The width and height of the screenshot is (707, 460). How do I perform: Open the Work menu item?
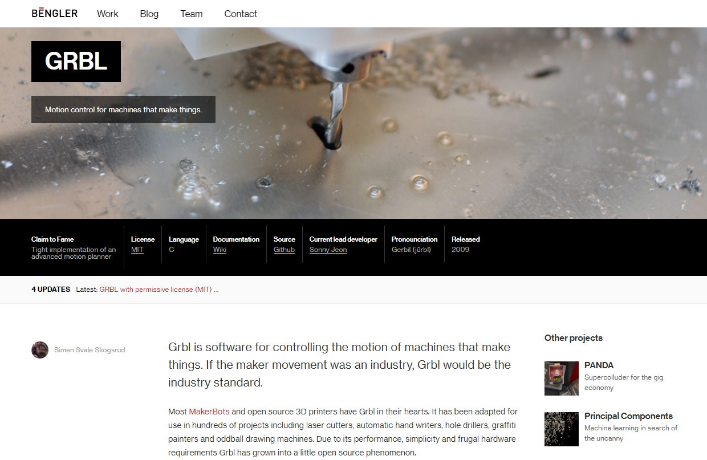108,14
